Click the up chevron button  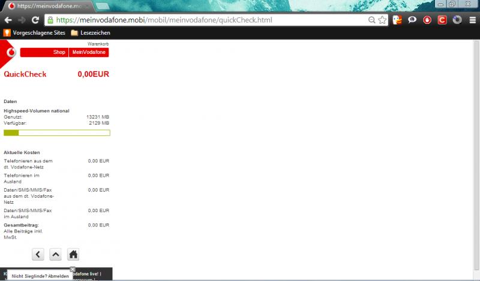55,255
